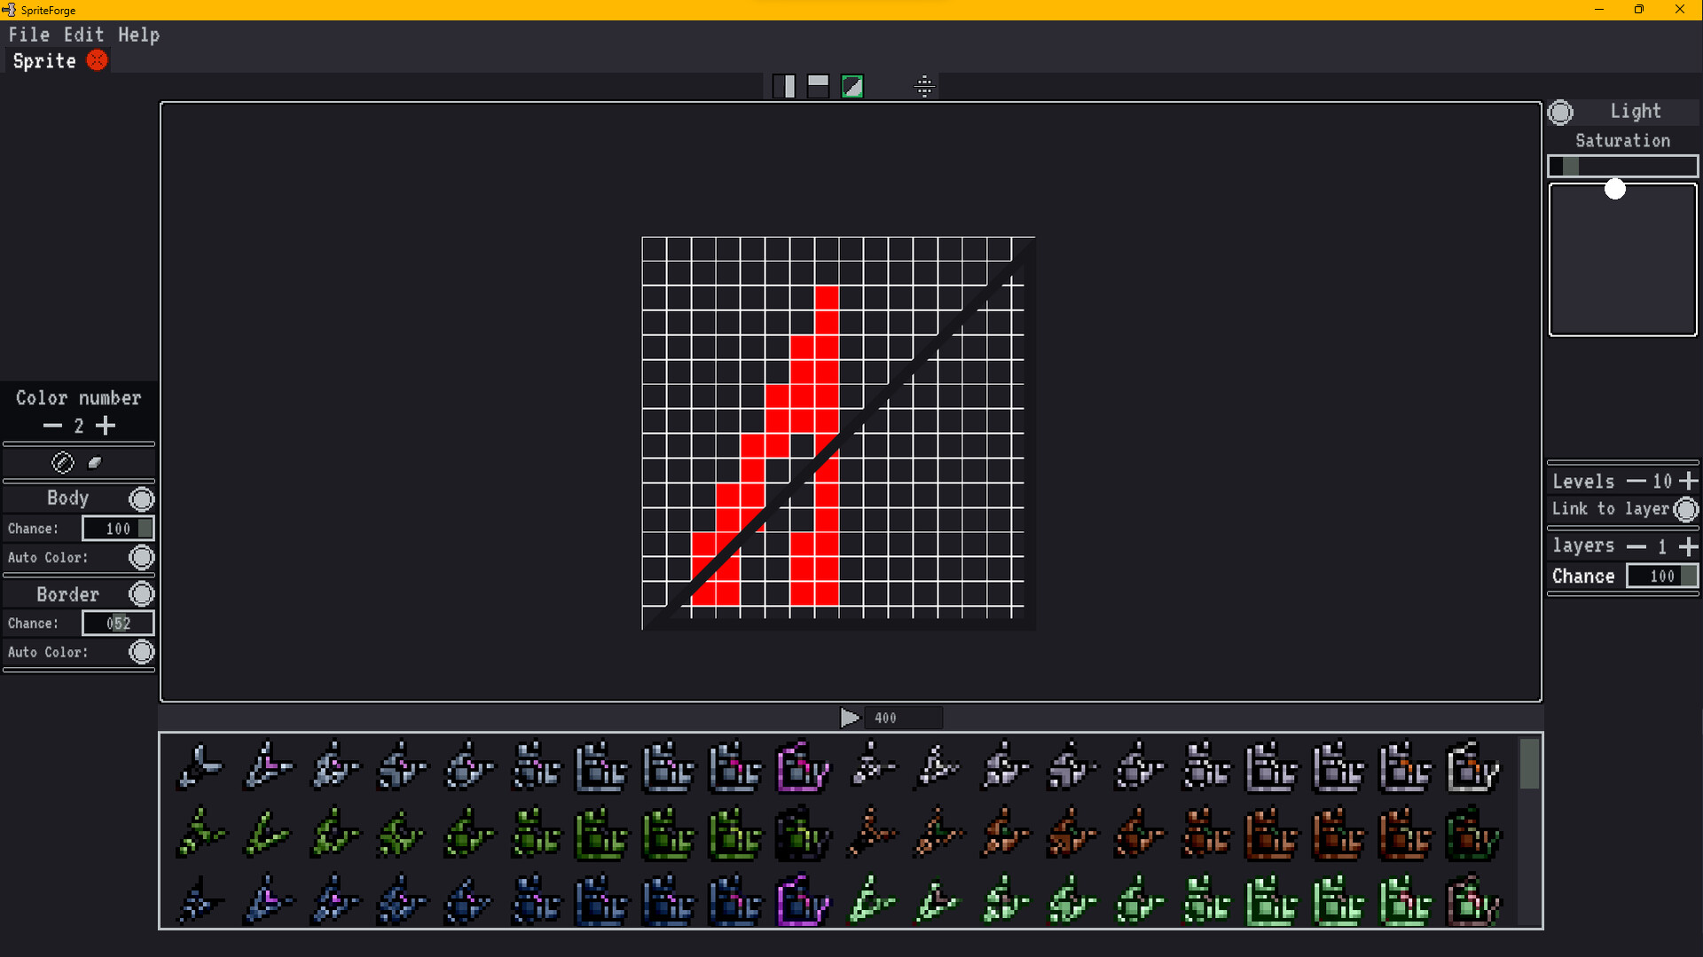Select the pencil drawing tool
This screenshot has width=1703, height=957.
[x=62, y=462]
